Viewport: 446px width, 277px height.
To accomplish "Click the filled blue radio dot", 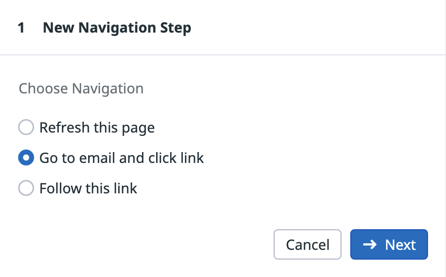I will 26,158.
